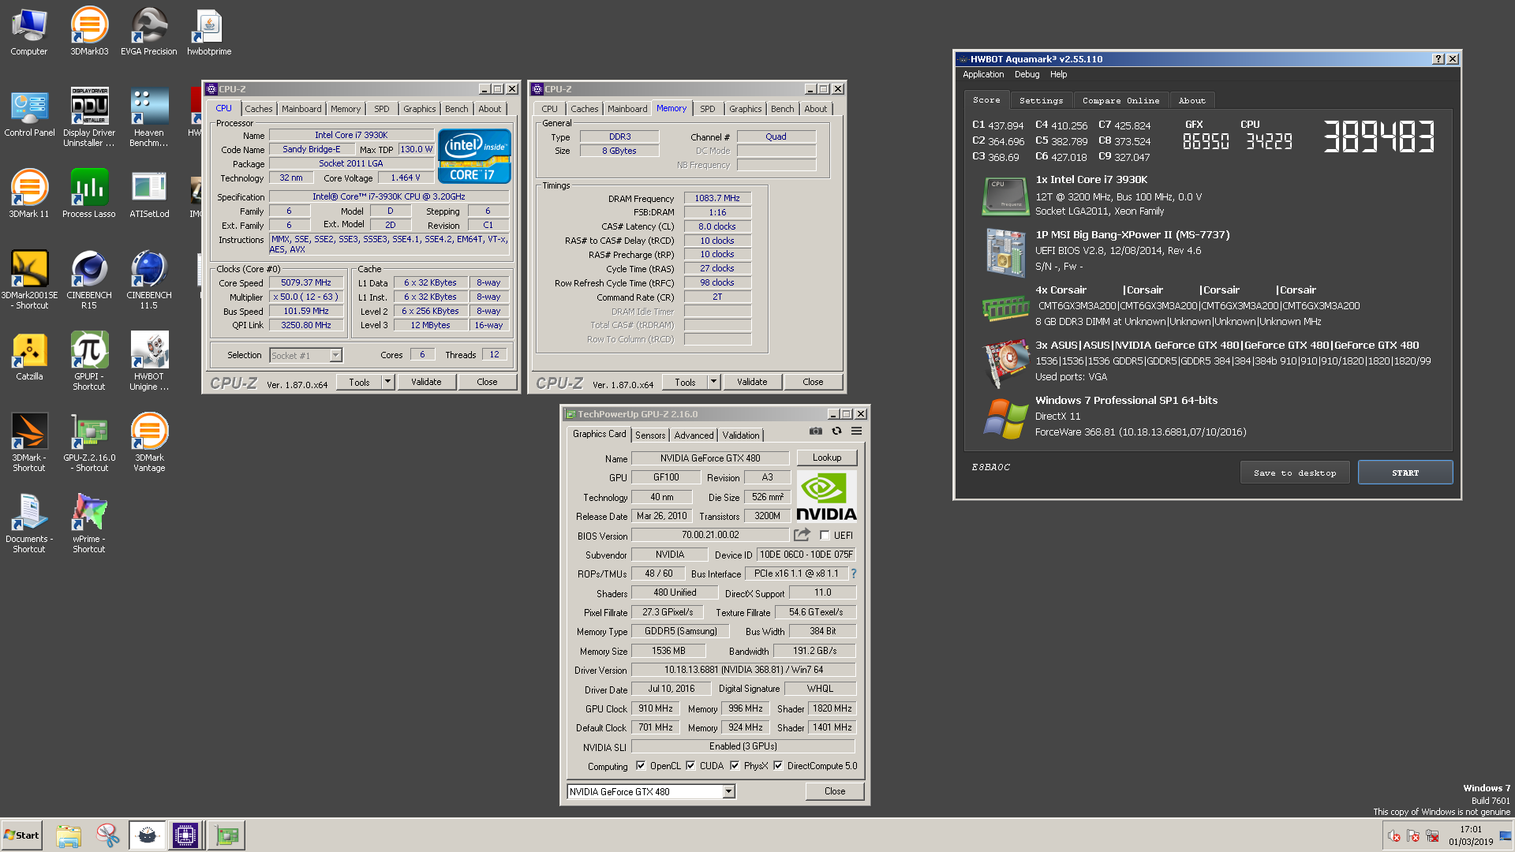Open the Application menu in Aquamark
Viewport: 1515px width, 852px height.
click(983, 74)
